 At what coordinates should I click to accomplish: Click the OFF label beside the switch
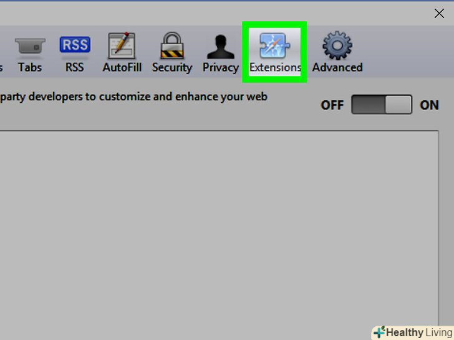pos(332,105)
